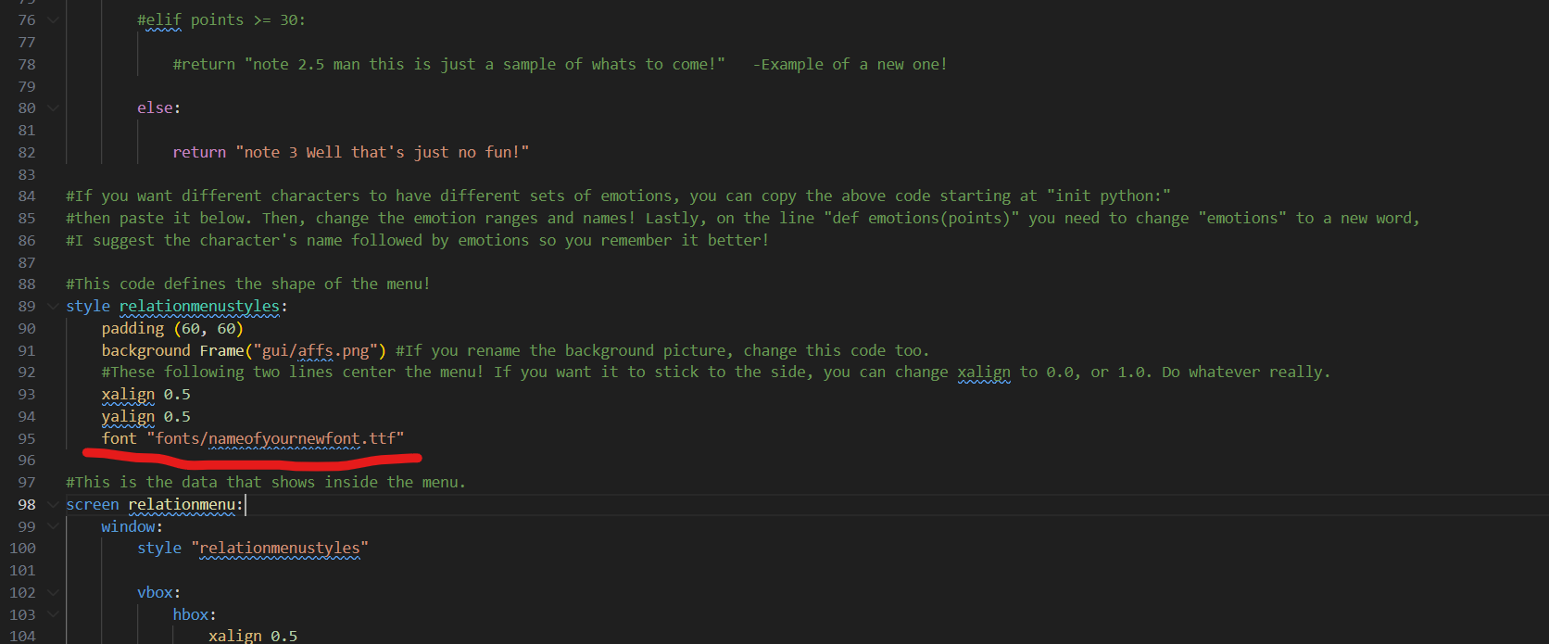Click the comment "#This code defines the shape"
Screen dimensions: 1549x644
248,284
